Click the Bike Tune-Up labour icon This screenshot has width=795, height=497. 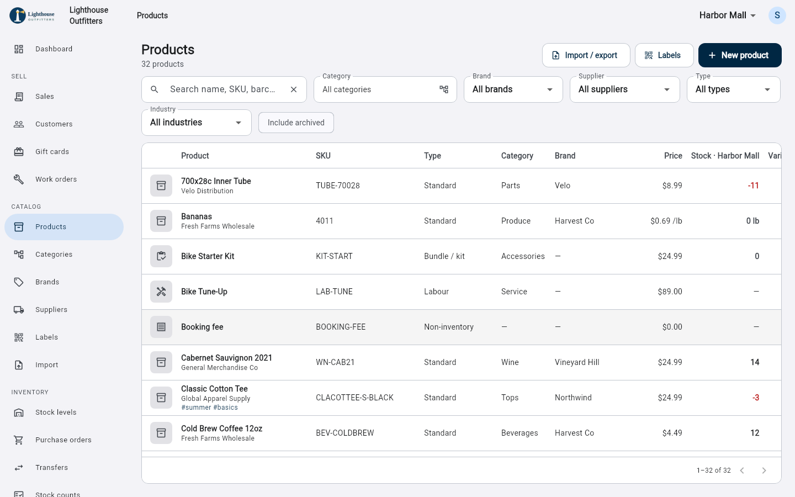(161, 292)
